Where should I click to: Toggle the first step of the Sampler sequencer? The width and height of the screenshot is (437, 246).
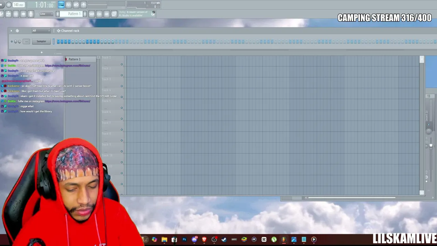coord(58,42)
